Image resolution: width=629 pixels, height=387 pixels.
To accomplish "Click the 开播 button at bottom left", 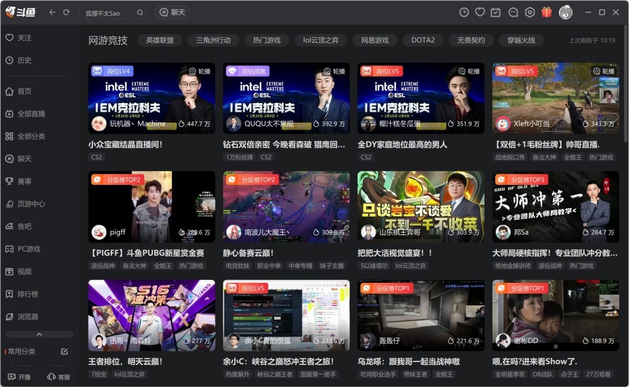I will [x=20, y=377].
